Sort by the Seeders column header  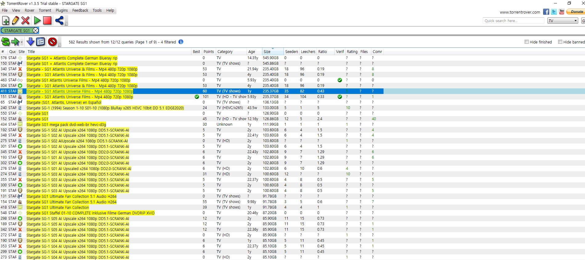pyautogui.click(x=291, y=51)
